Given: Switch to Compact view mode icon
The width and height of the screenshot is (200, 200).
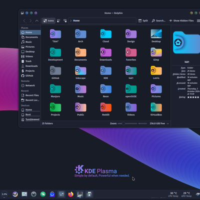Looking at the screenshot, I should click(58, 20).
